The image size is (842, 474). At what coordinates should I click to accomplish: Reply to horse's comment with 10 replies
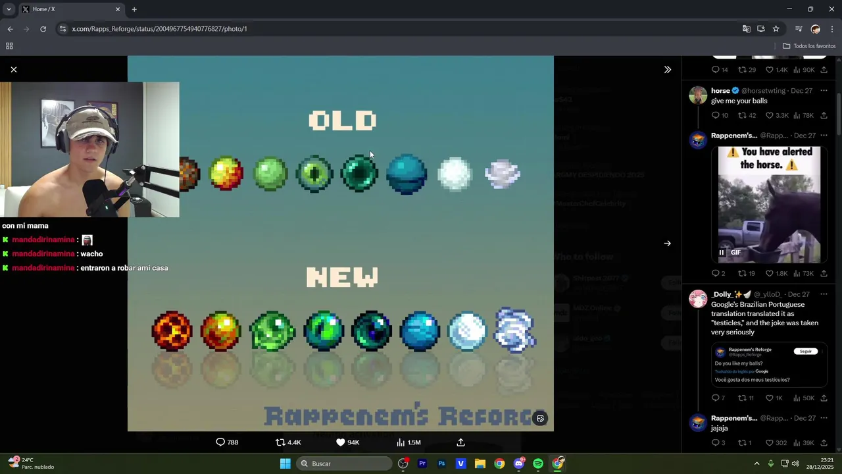720,115
